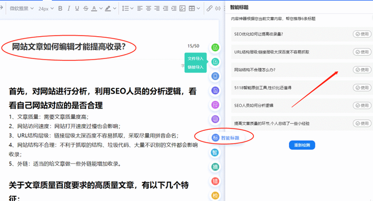This screenshot has width=373, height=201.
Task: Click the line '4、网站结构不合理' in the article
Action: pos(103,149)
